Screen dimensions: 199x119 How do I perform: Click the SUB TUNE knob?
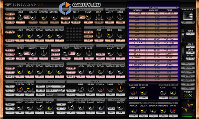(x=76, y=17)
